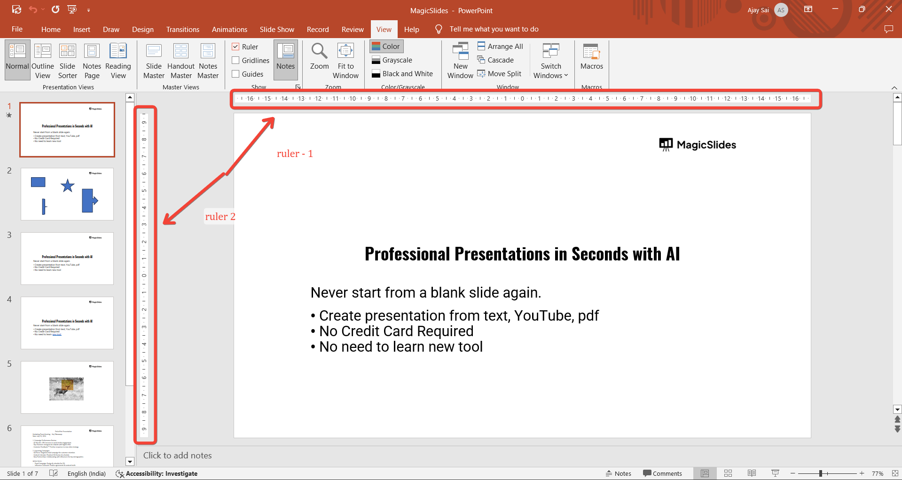Image resolution: width=902 pixels, height=480 pixels.
Task: Open the Slide Master view
Action: click(x=154, y=61)
